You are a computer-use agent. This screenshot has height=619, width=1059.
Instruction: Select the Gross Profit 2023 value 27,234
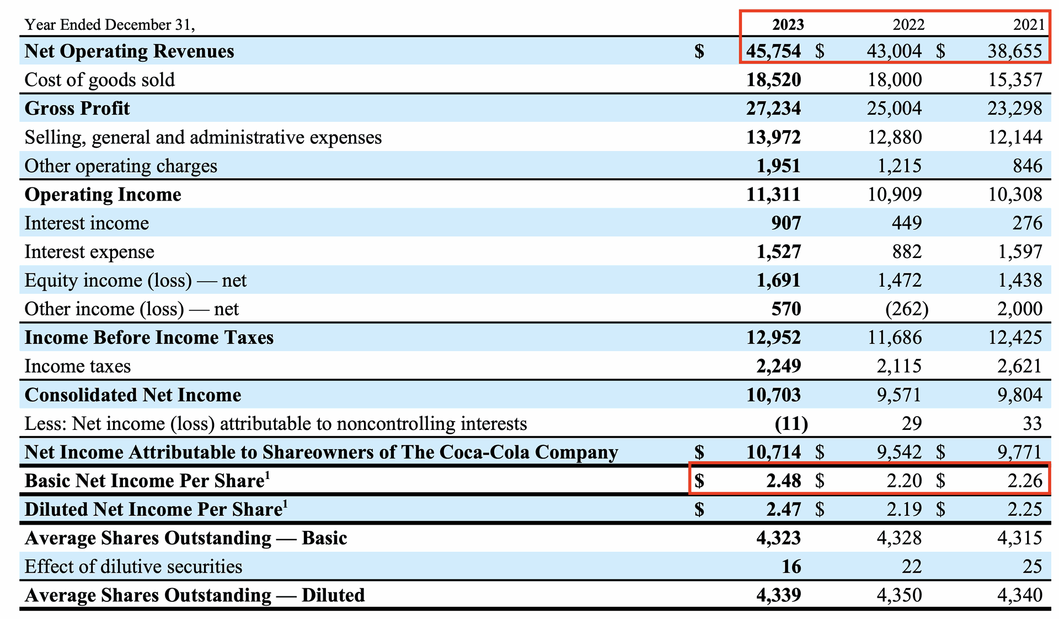coord(773,109)
